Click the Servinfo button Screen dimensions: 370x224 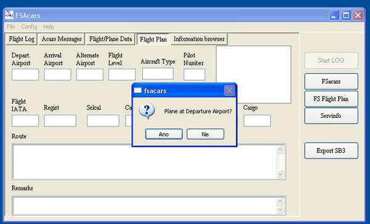pos(331,116)
